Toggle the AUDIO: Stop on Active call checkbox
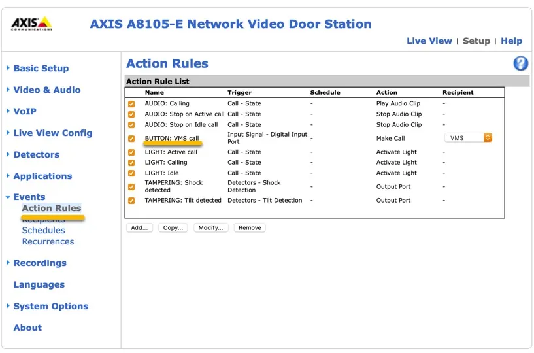534x353 pixels. pos(131,114)
